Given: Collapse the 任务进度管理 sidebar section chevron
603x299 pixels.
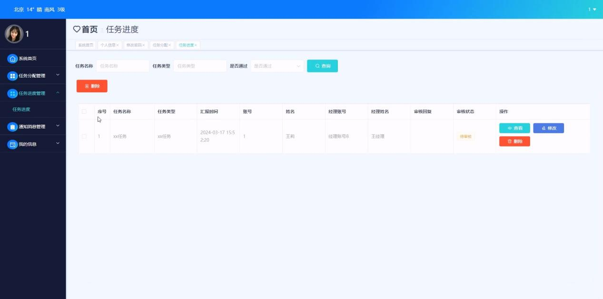Looking at the screenshot, I should pyautogui.click(x=58, y=93).
